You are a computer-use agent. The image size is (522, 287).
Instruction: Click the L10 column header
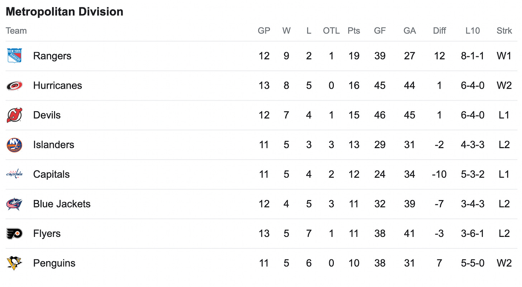pyautogui.click(x=473, y=31)
